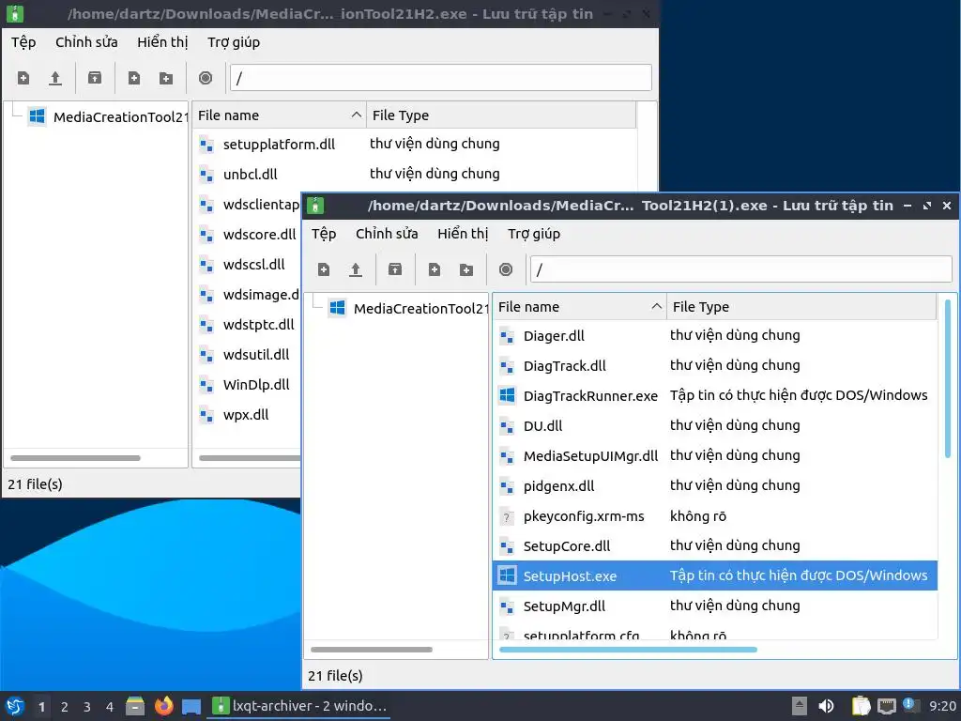This screenshot has height=721, width=961.
Task: Open Firefox from the taskbar
Action: [x=163, y=706]
